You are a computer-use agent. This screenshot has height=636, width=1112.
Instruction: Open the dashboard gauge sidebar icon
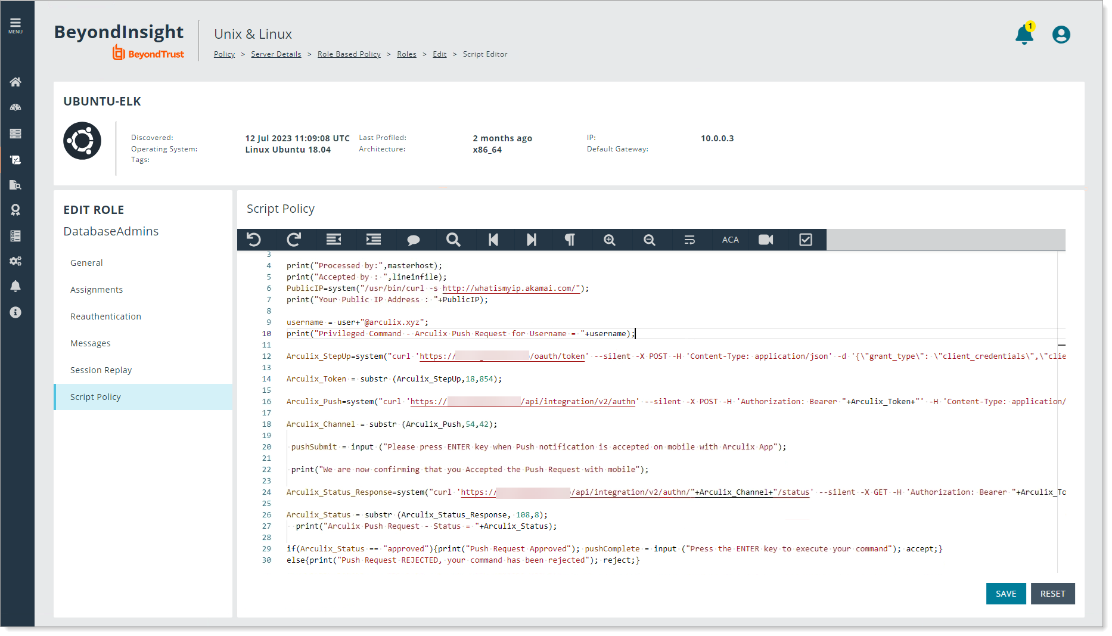15,107
